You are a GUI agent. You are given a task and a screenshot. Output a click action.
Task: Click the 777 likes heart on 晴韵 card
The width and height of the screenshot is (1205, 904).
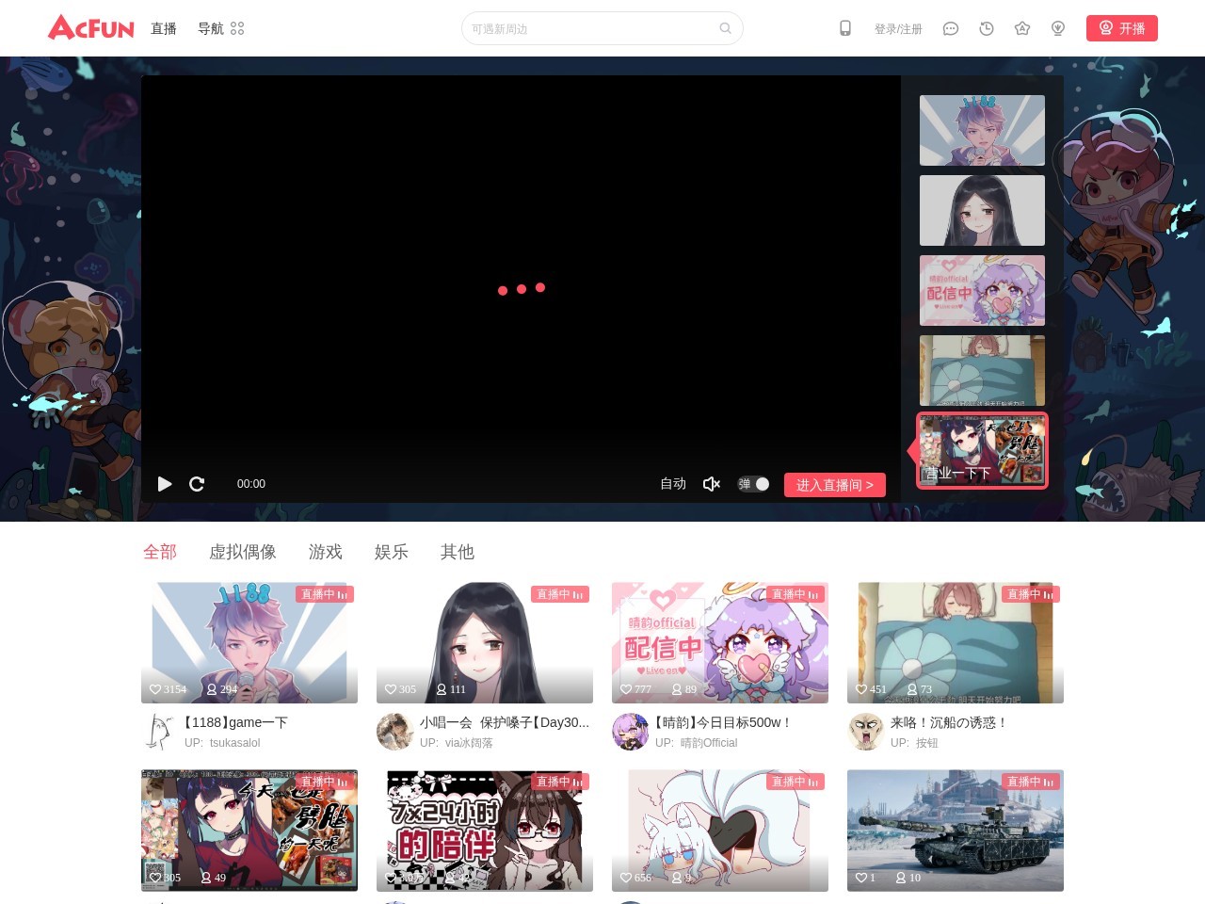626,689
